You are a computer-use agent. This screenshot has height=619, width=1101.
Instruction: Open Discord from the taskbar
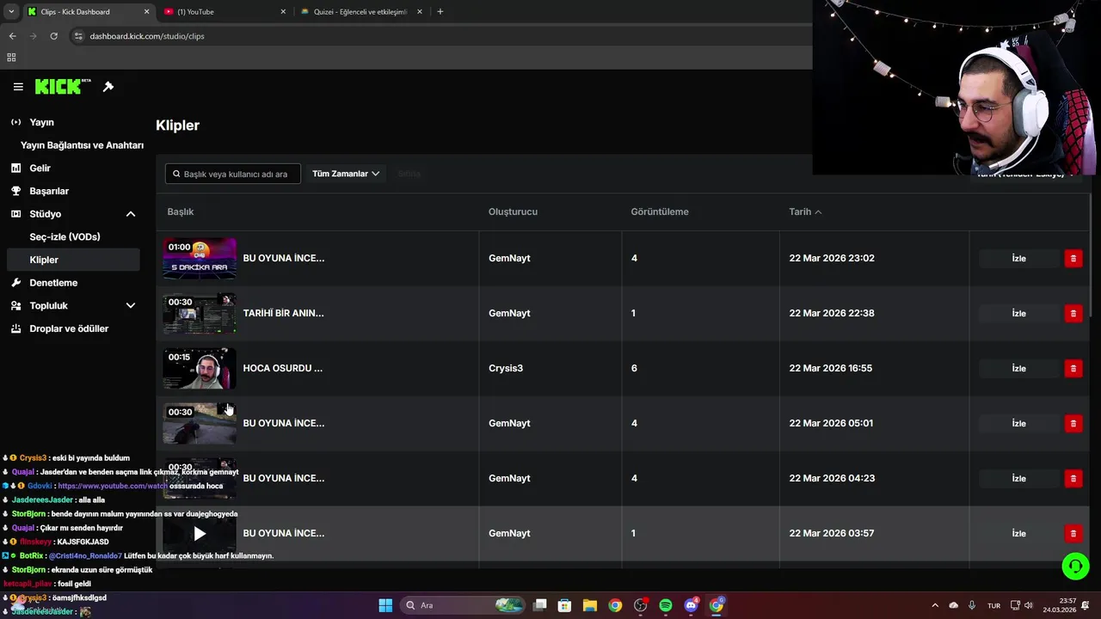[x=691, y=605]
